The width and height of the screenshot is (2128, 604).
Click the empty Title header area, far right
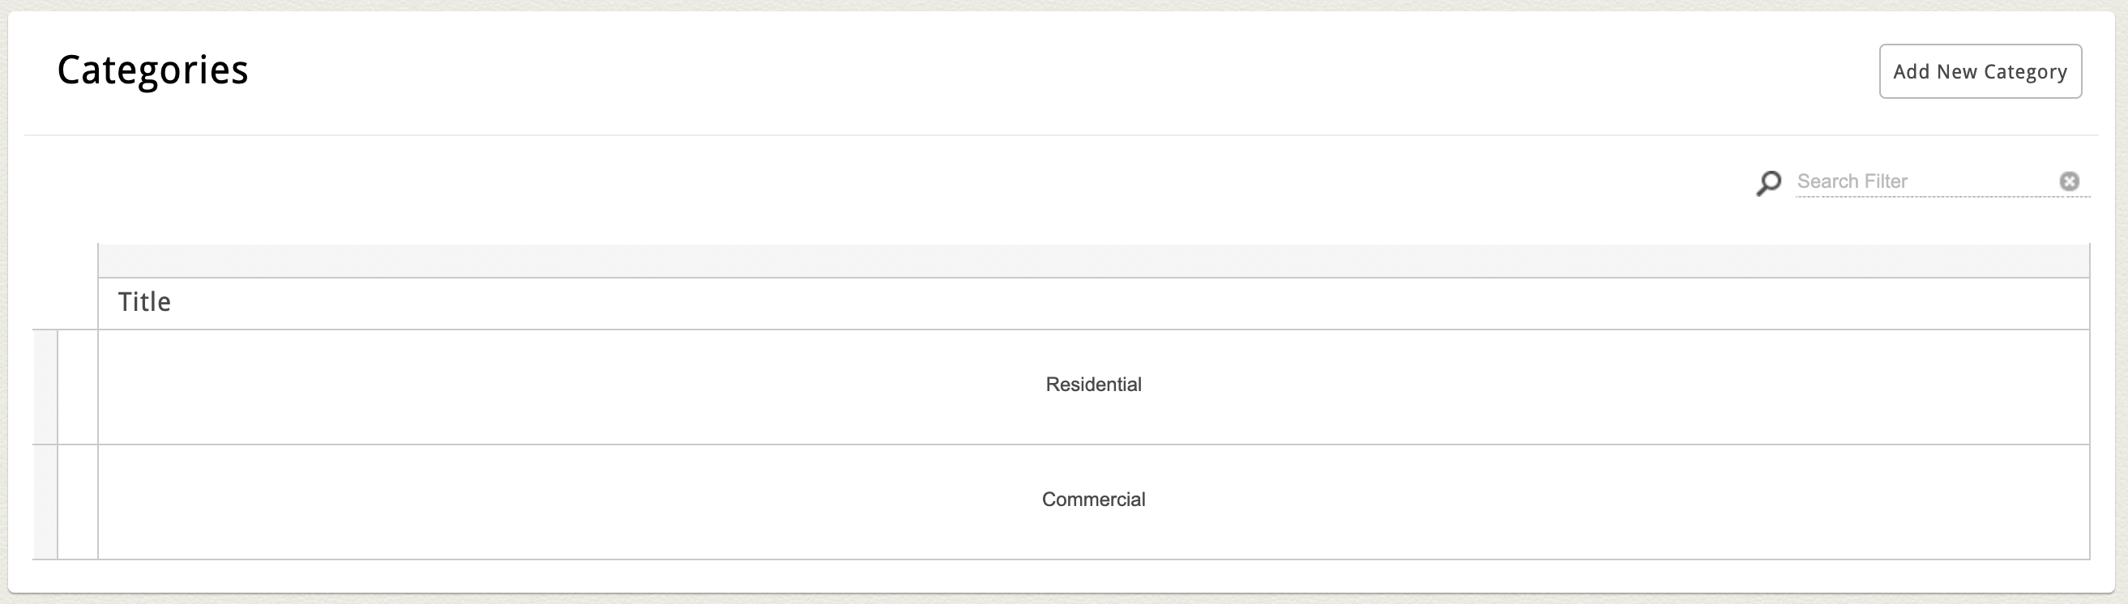point(1900,303)
